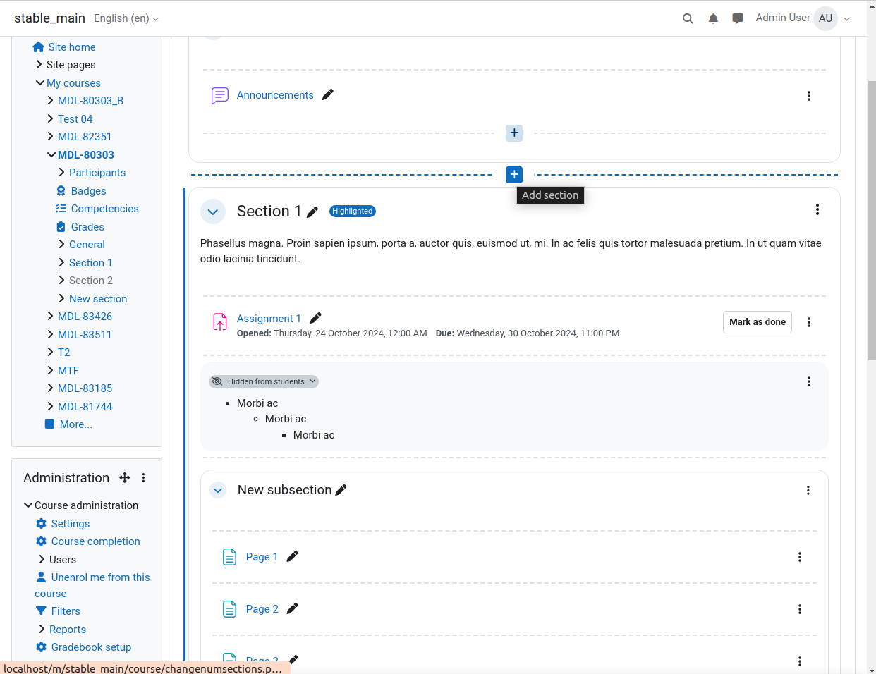Open Page 2 actions kebab menu
The height and width of the screenshot is (674, 876).
tap(800, 609)
